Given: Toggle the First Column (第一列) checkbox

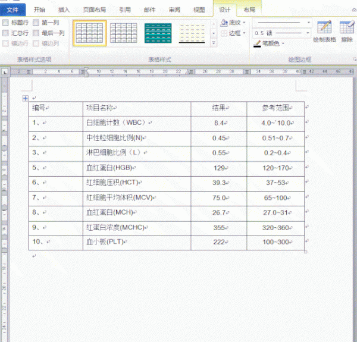Looking at the screenshot, I should point(36,23).
